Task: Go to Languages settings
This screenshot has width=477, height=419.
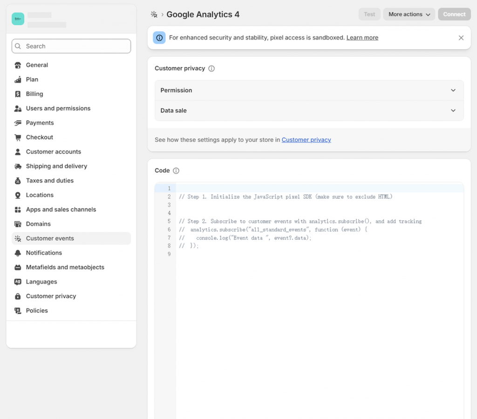Action: tap(71, 282)
